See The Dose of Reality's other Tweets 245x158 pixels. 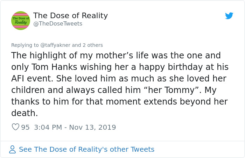click(86, 150)
